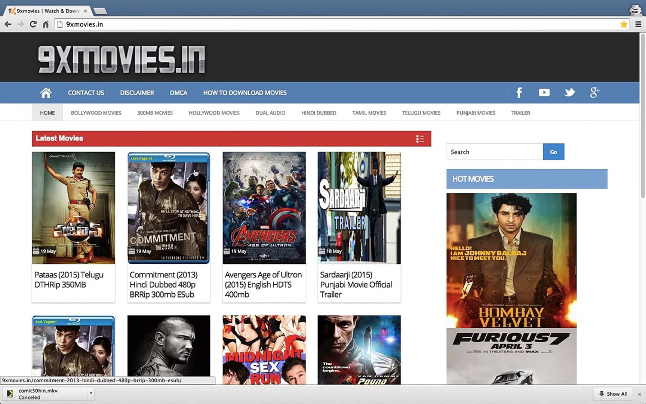
Task: Reload the page with the refresh icon
Action: click(x=33, y=24)
